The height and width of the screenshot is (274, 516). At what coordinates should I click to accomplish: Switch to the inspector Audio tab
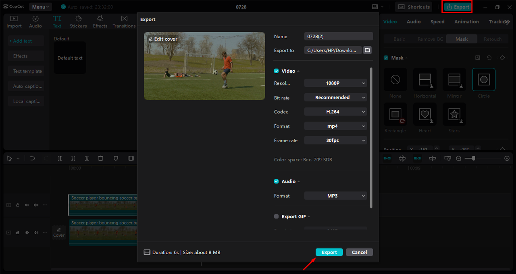coord(414,22)
